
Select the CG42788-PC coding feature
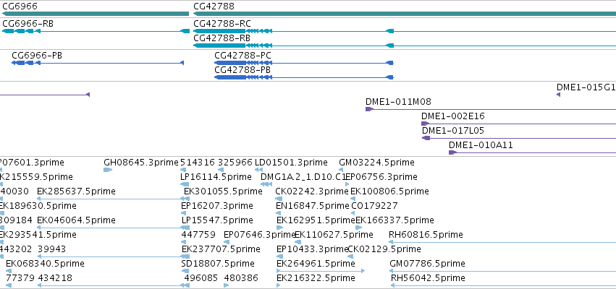pos(304,63)
